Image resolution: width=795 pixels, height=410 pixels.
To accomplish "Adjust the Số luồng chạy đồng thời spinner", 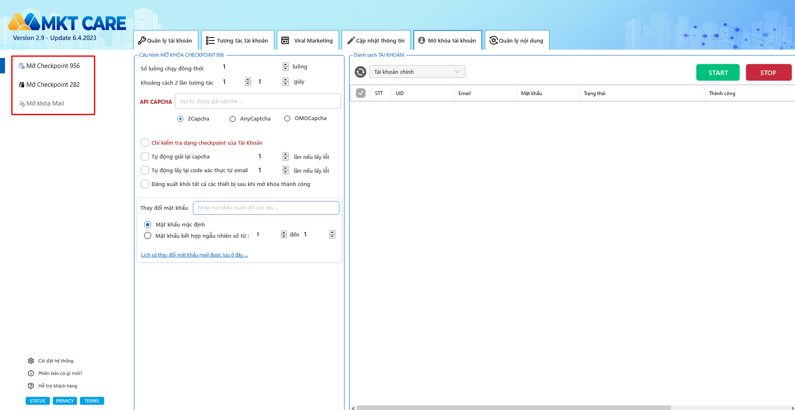I will 286,67.
